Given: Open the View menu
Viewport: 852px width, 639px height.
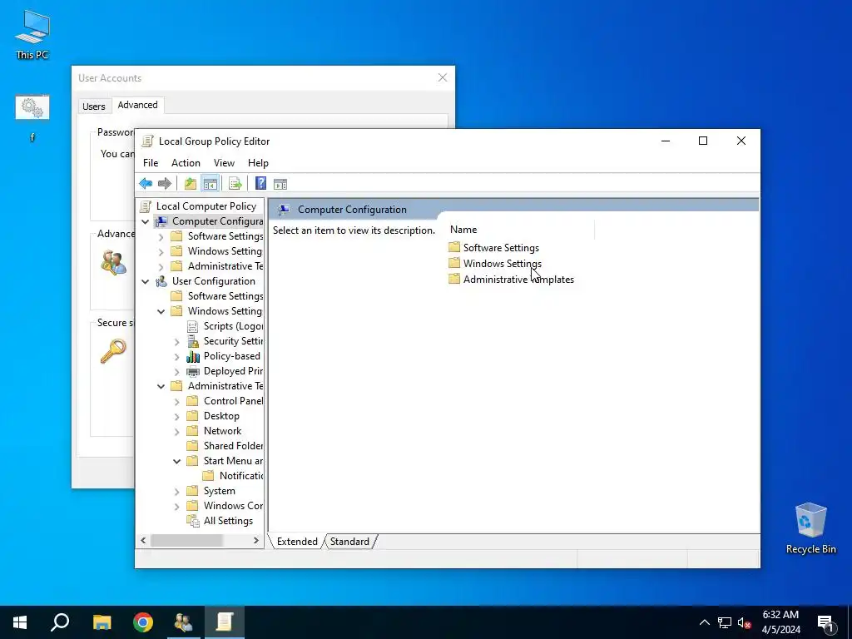Looking at the screenshot, I should pyautogui.click(x=224, y=163).
